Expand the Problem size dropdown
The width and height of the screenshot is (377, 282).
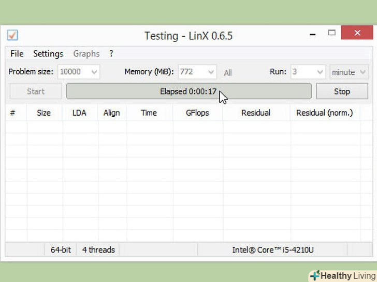point(94,72)
